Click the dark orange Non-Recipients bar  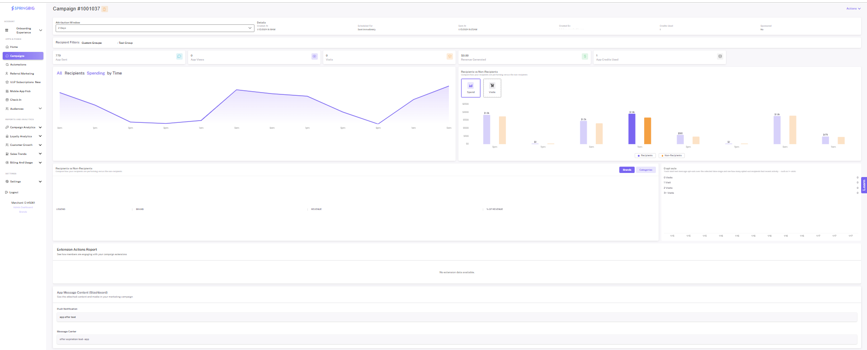tap(648, 131)
